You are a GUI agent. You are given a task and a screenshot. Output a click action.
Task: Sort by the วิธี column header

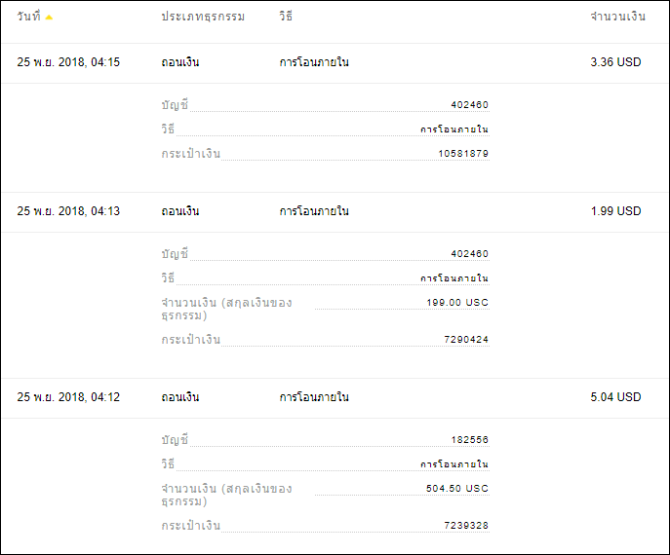point(286,17)
